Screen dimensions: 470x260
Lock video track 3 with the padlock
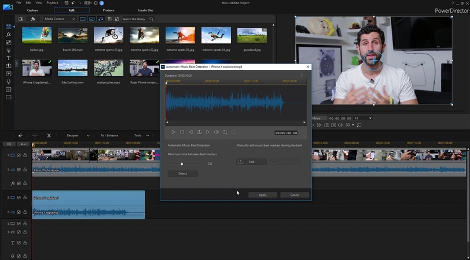click(x=25, y=224)
